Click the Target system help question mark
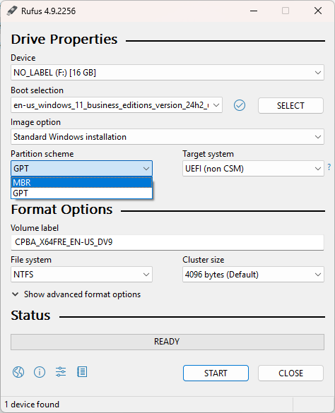Image resolution: width=335 pixels, height=413 pixels. pos(329,167)
